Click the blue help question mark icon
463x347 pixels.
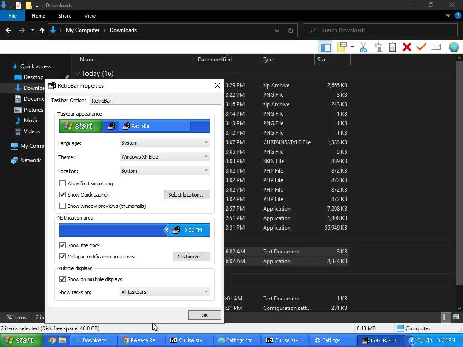click(x=458, y=16)
